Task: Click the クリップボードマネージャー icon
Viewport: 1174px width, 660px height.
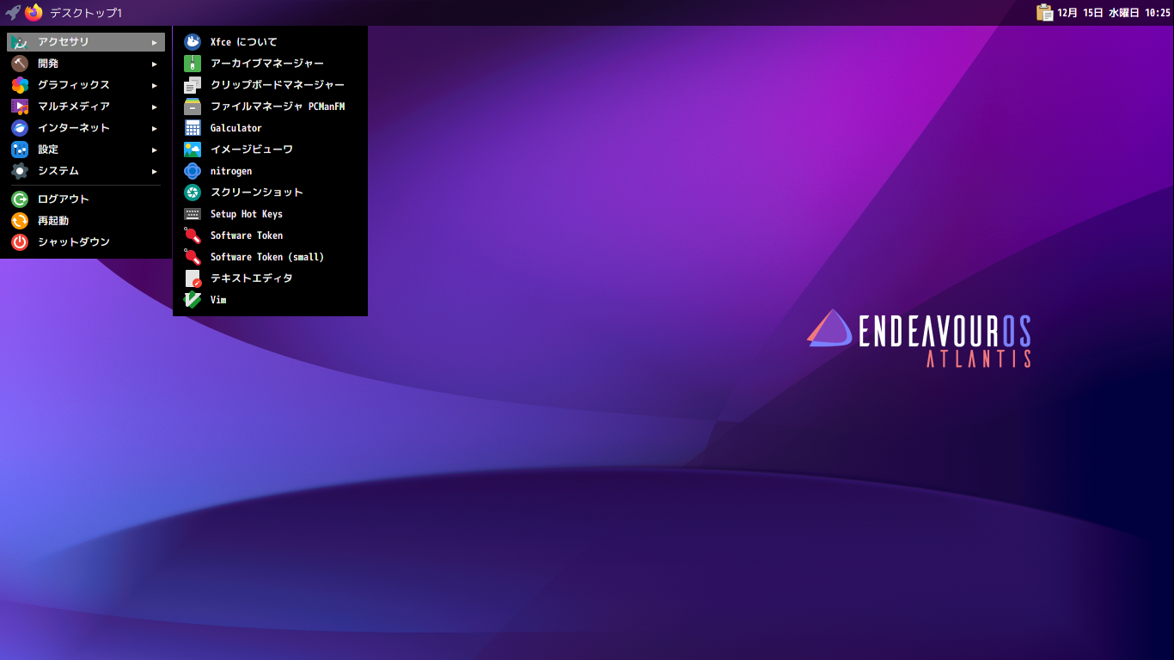Action: click(193, 85)
